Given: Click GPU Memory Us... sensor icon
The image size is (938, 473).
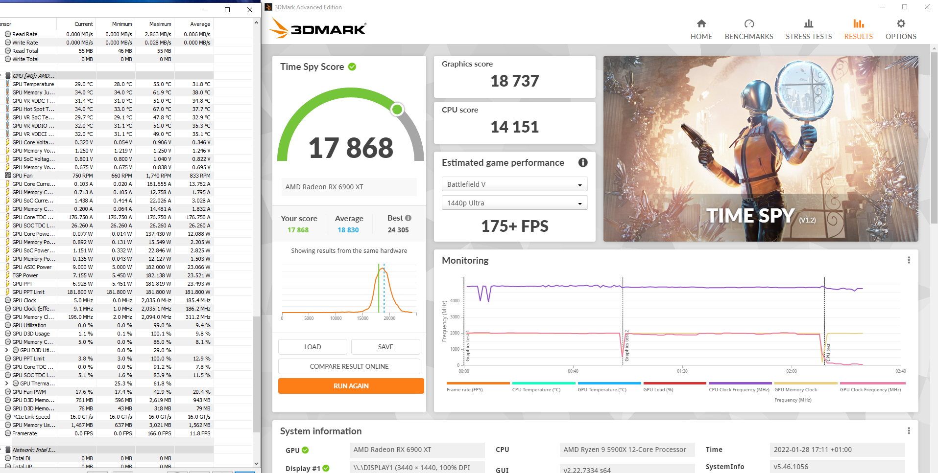Looking at the screenshot, I should pos(8,425).
